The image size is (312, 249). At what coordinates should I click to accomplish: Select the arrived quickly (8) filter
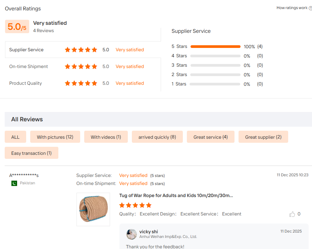[157, 137]
